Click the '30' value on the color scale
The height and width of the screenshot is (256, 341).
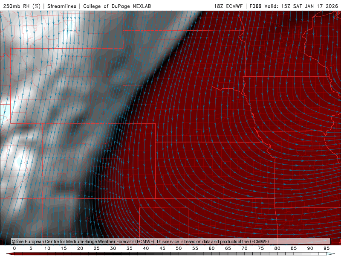pos(113,248)
